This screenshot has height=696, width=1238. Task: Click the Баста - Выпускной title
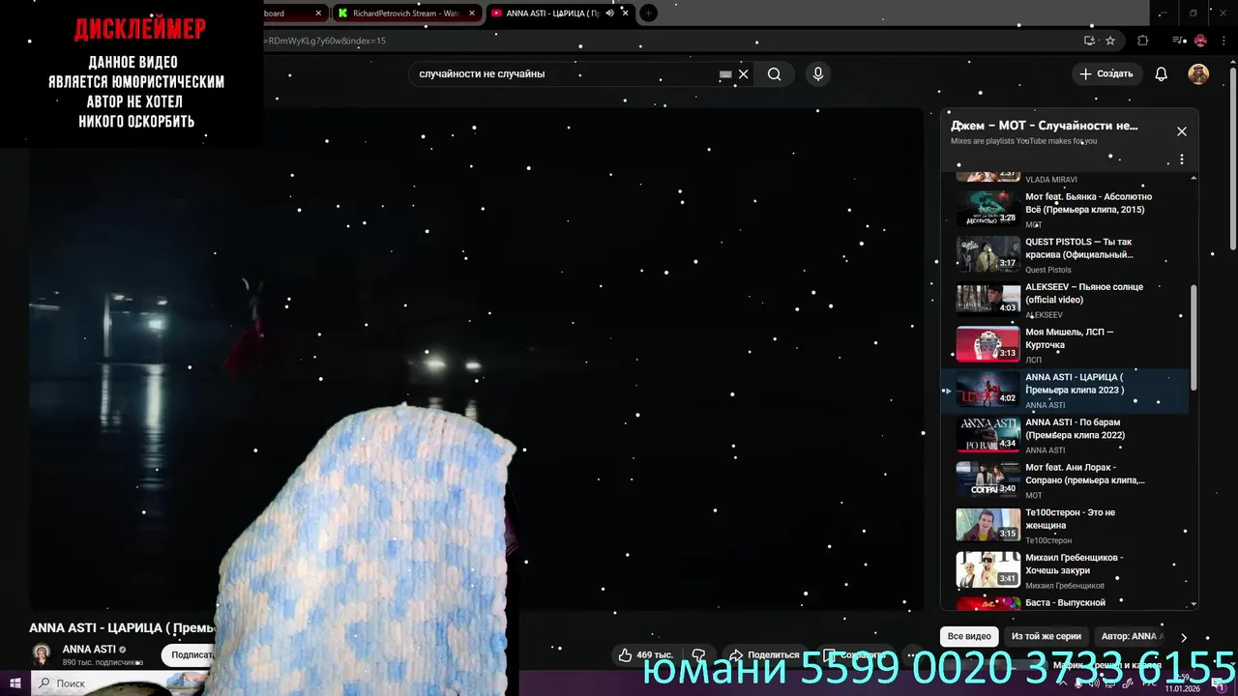pos(1065,603)
